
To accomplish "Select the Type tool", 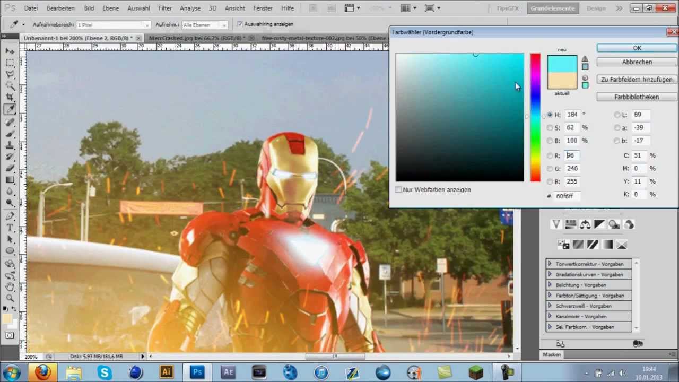I will (x=10, y=228).
